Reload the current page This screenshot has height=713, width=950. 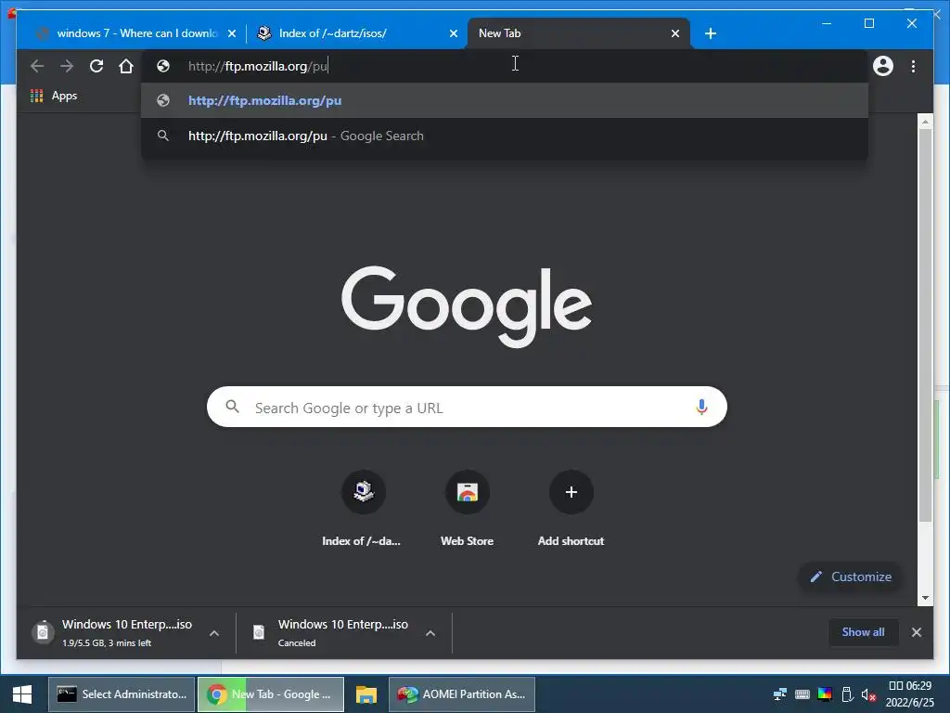coord(96,66)
